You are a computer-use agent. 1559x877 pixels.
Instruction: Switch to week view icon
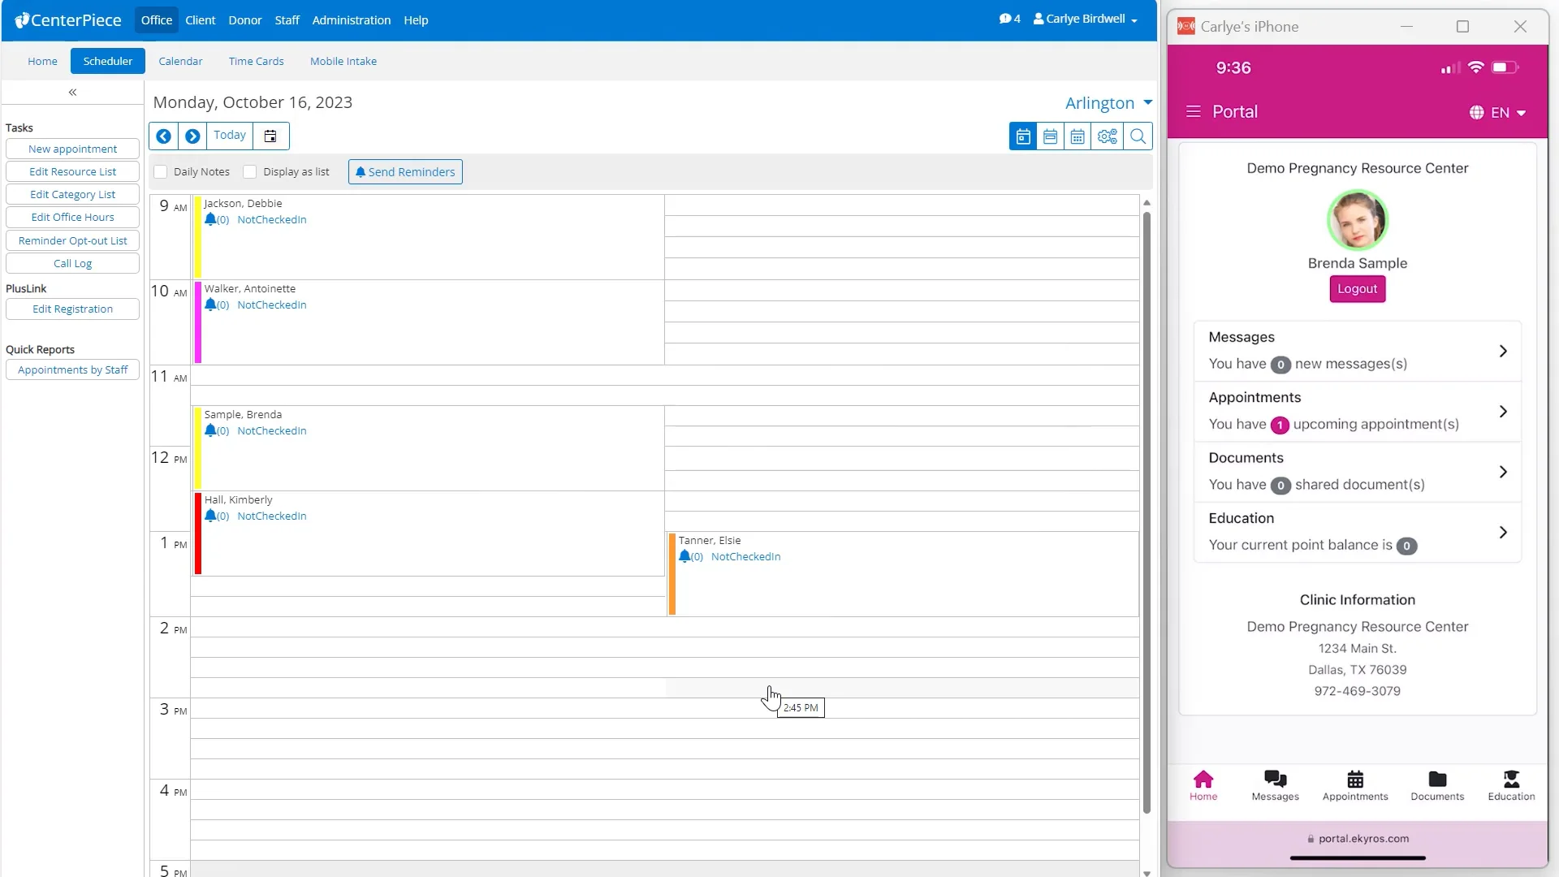coord(1050,136)
